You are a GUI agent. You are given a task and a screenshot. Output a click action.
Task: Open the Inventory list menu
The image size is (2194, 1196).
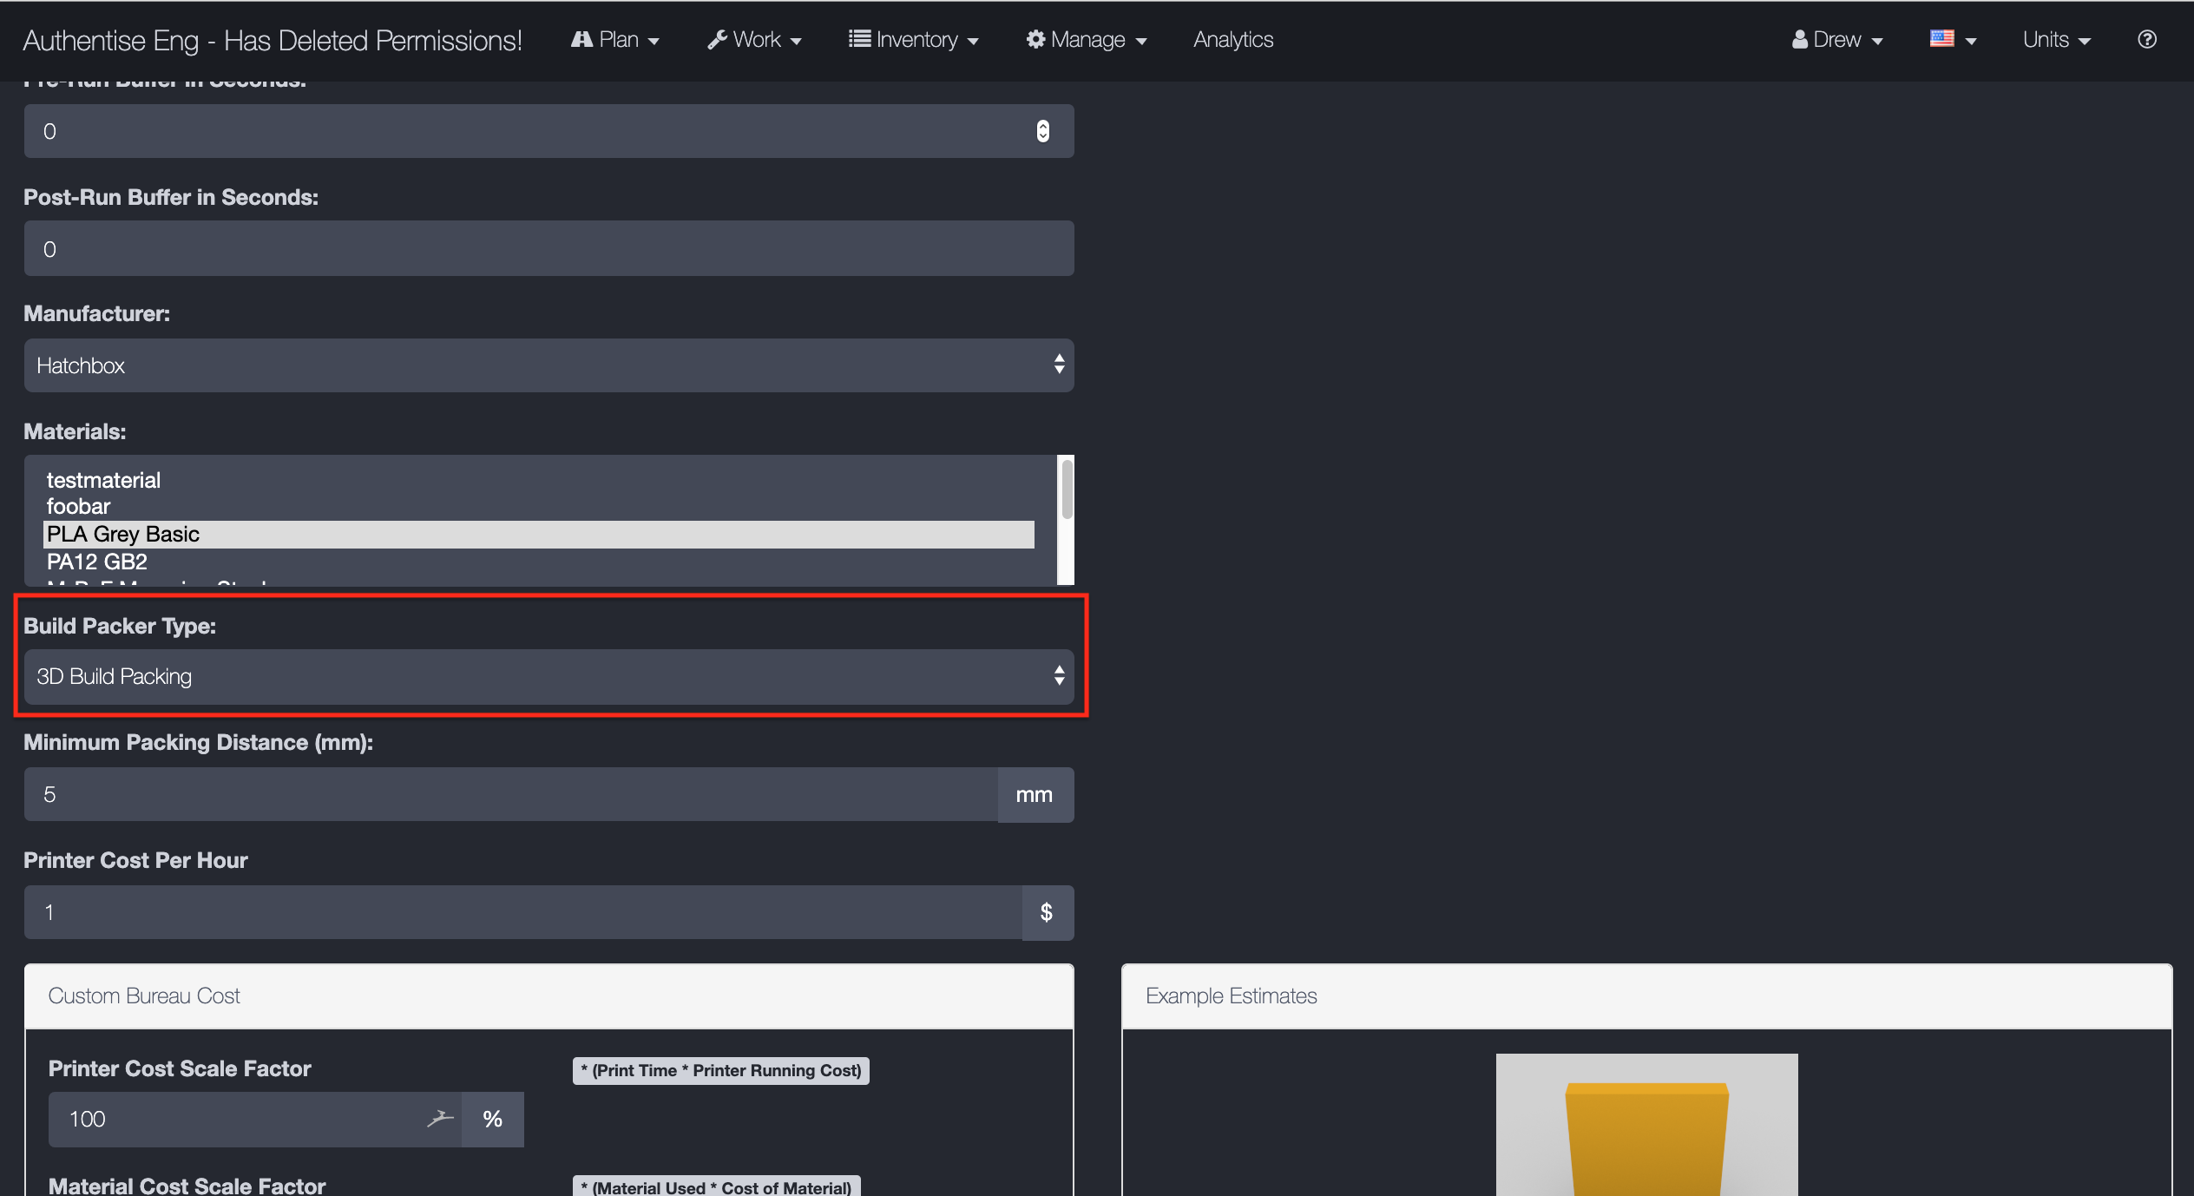(x=914, y=39)
